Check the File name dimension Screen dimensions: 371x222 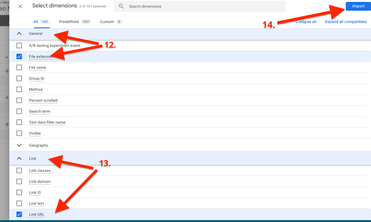[x=19, y=67]
